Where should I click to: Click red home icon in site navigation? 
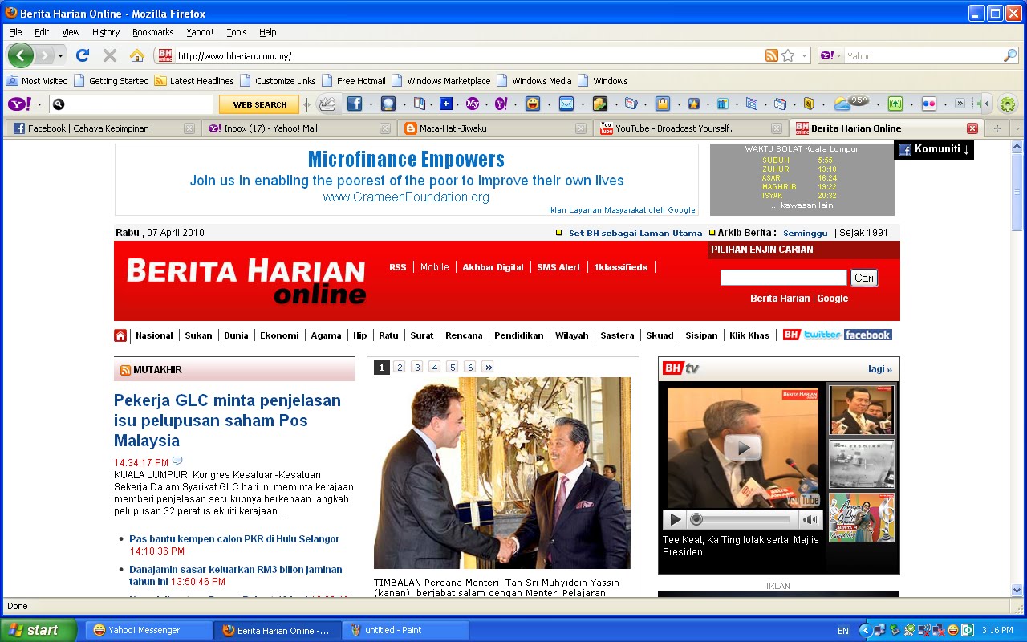click(x=120, y=335)
